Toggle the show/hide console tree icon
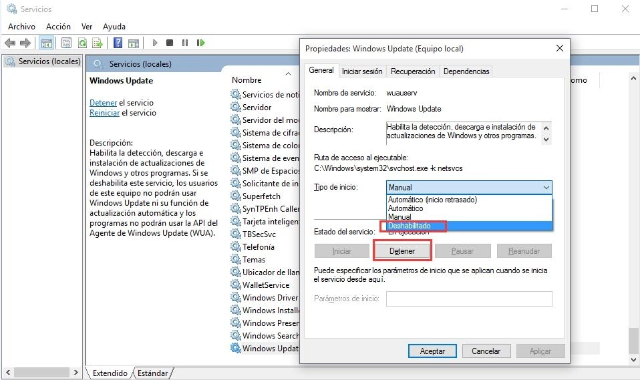Image resolution: width=640 pixels, height=380 pixels. coord(47,43)
